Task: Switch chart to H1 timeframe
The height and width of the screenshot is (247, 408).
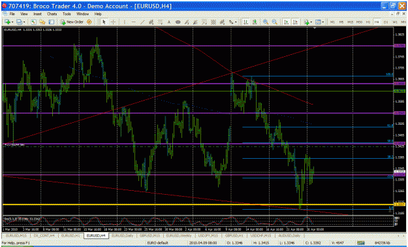Action: pos(368,22)
